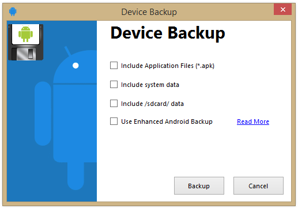Dismiss the dialog with Cancel button
The height and width of the screenshot is (209, 298).
point(258,186)
